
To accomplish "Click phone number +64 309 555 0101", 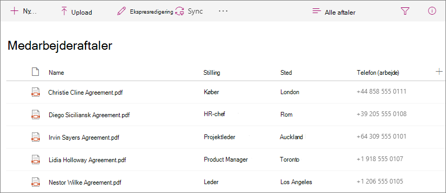I will pyautogui.click(x=382, y=136).
